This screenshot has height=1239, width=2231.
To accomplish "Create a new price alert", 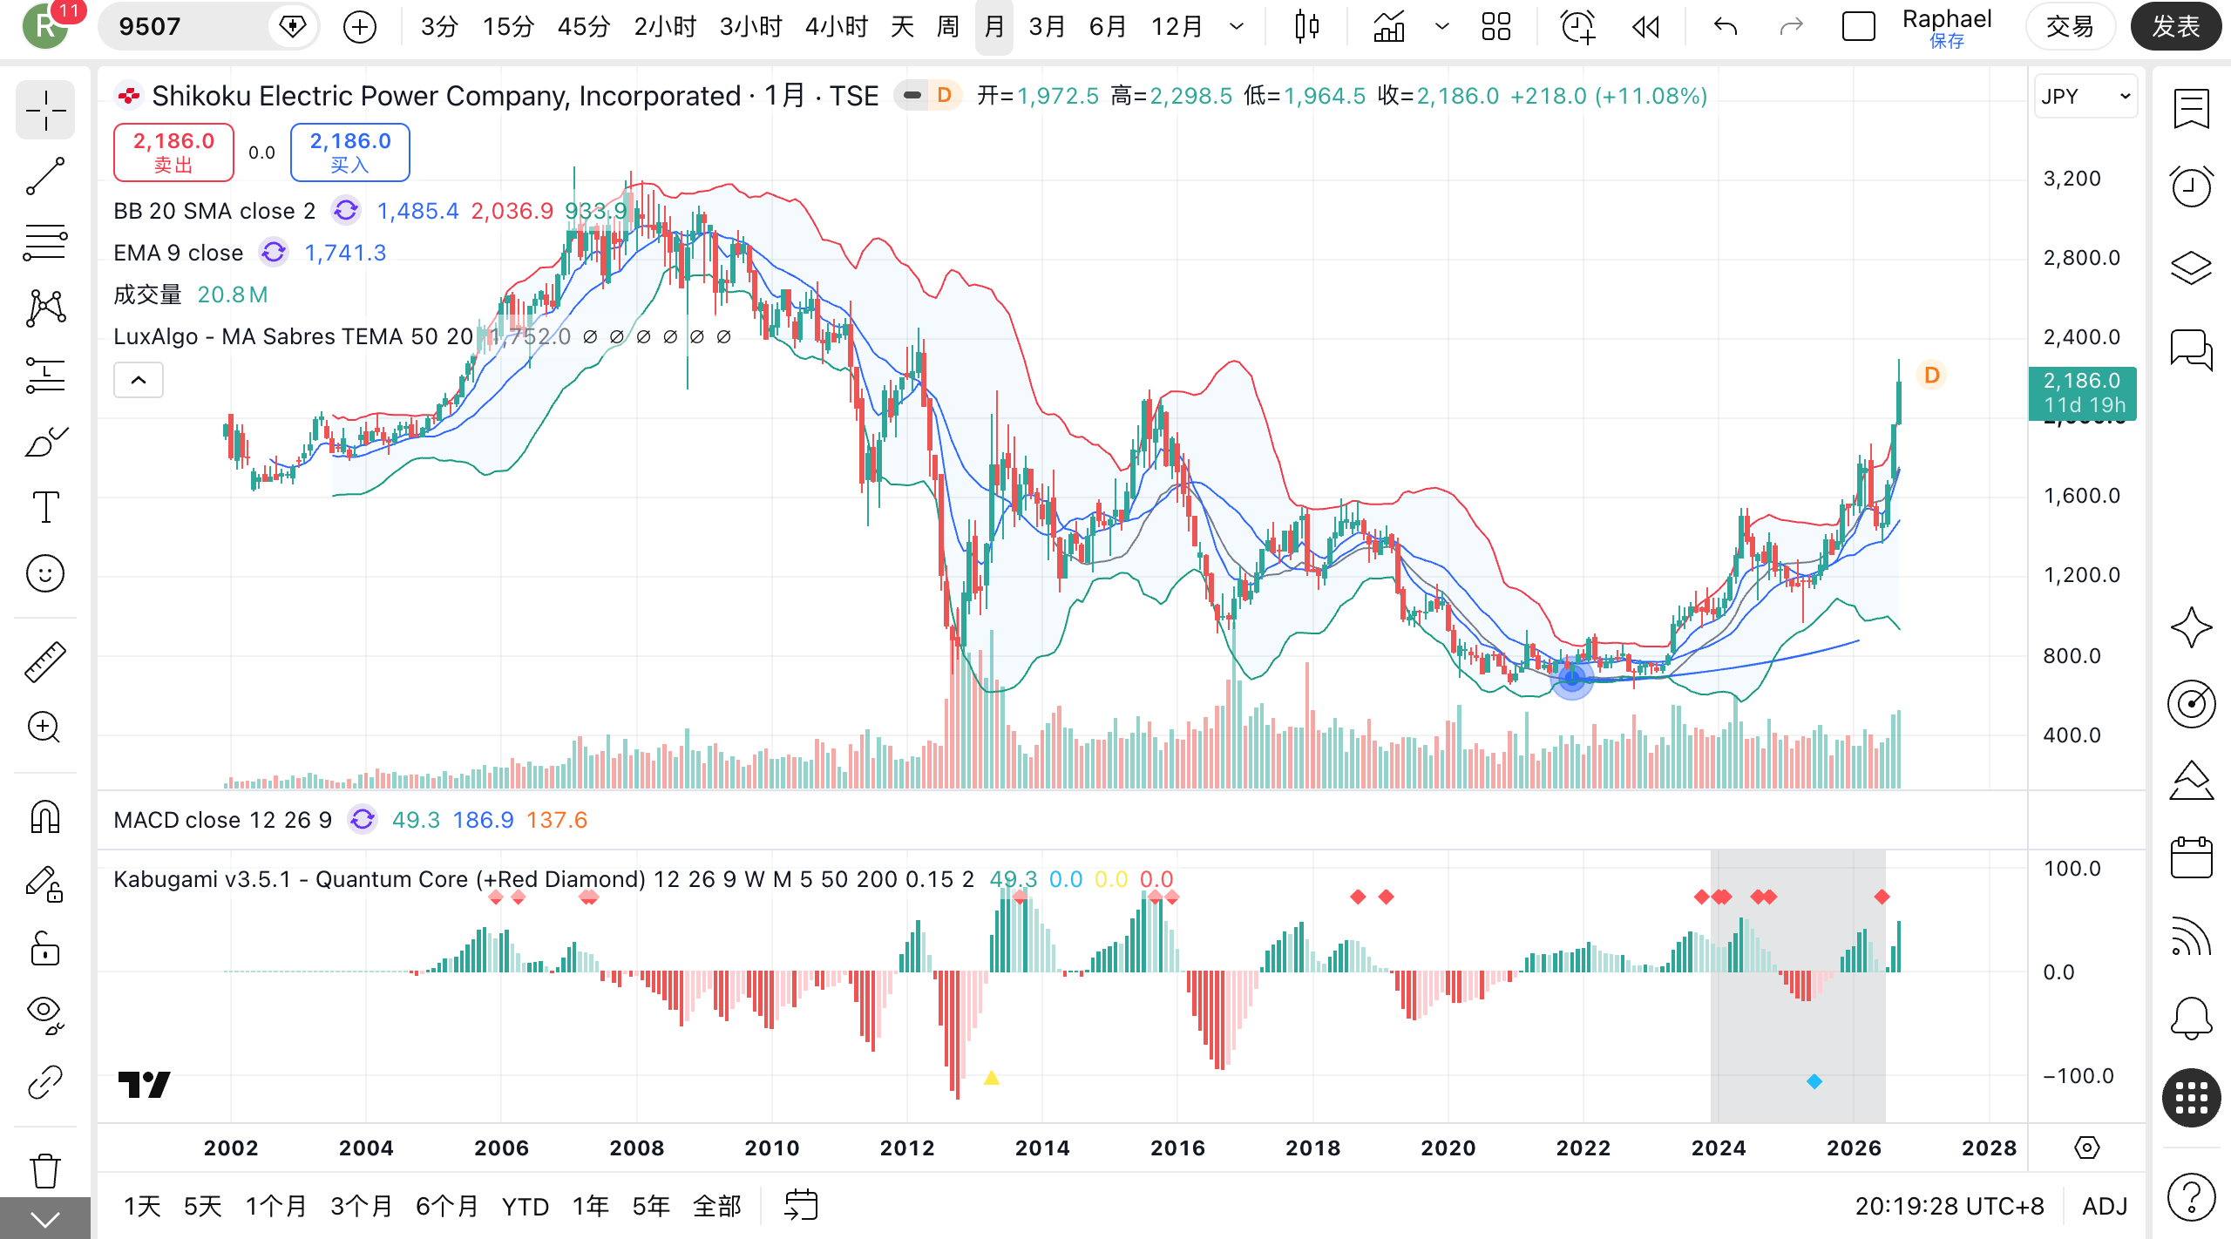I will (1578, 27).
